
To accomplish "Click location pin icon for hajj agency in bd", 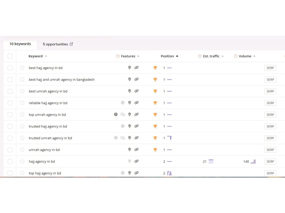I will (x=130, y=161).
